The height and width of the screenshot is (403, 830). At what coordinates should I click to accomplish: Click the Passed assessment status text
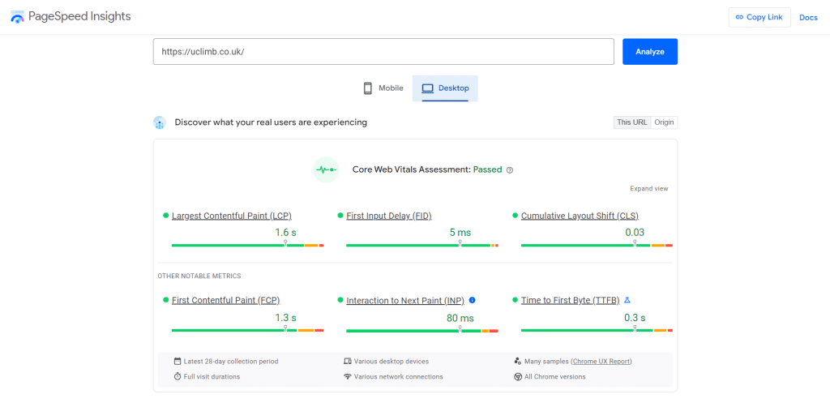[x=487, y=170]
